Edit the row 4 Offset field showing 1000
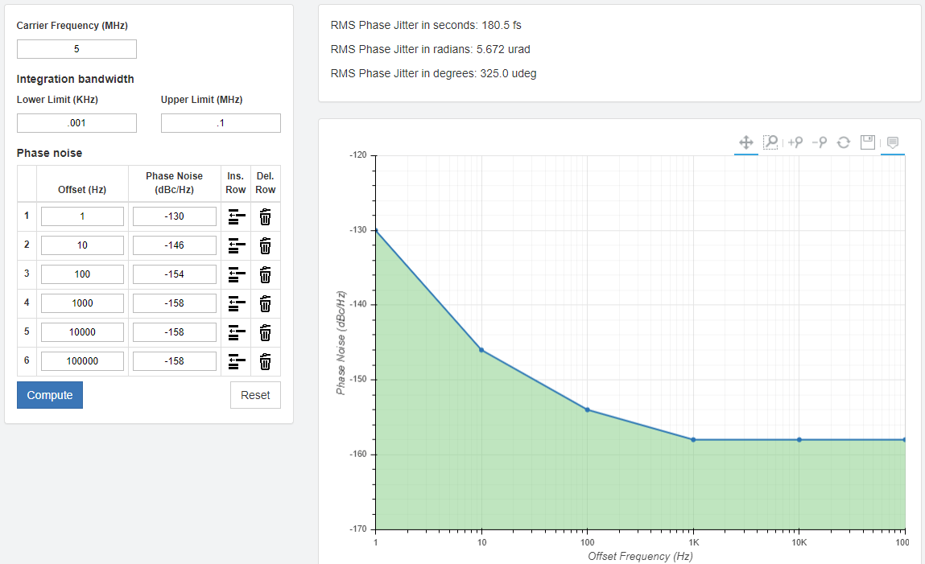The image size is (925, 564). [82, 303]
